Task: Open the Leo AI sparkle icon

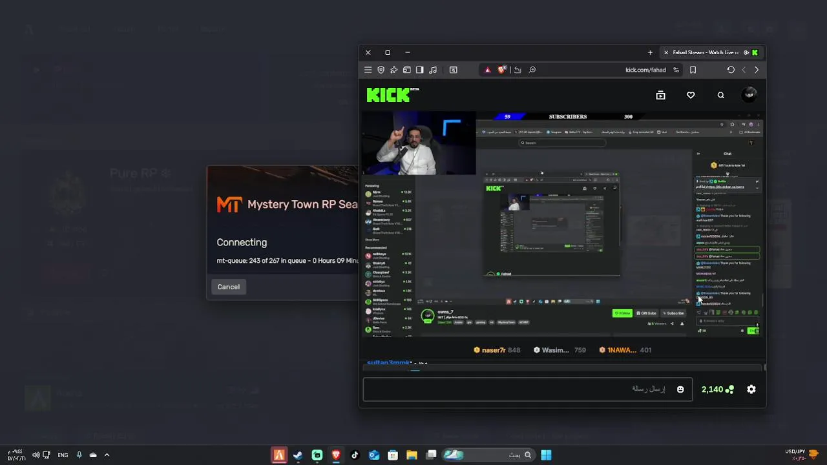Action: (393, 70)
